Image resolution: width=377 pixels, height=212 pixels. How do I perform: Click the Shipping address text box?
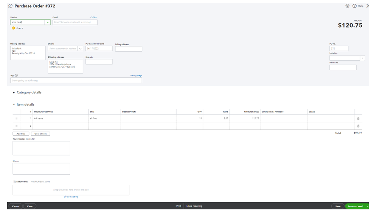coord(65,66)
